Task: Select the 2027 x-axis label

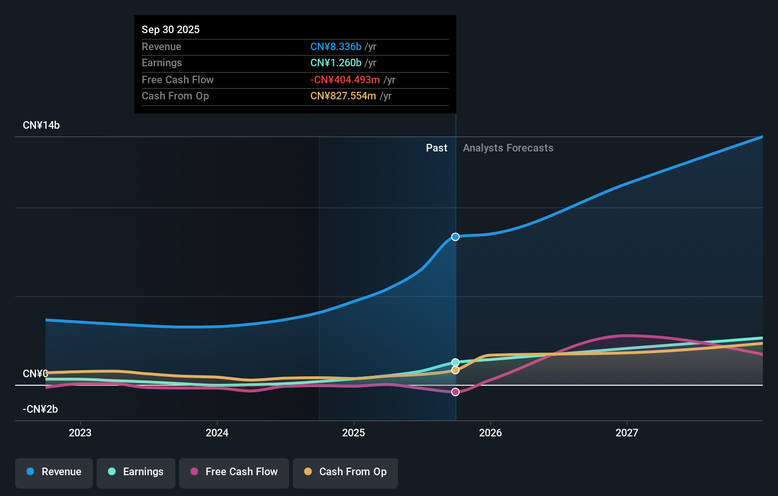Action: (627, 433)
